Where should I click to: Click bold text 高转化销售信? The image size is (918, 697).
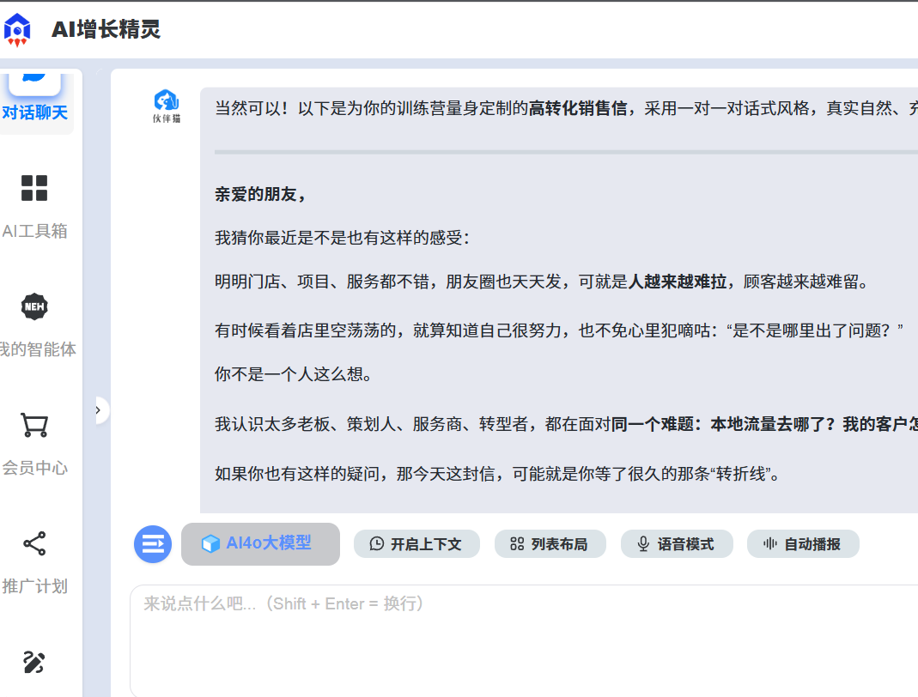pos(578,108)
